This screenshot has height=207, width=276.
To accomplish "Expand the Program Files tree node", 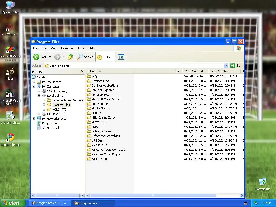I will coord(44,105).
